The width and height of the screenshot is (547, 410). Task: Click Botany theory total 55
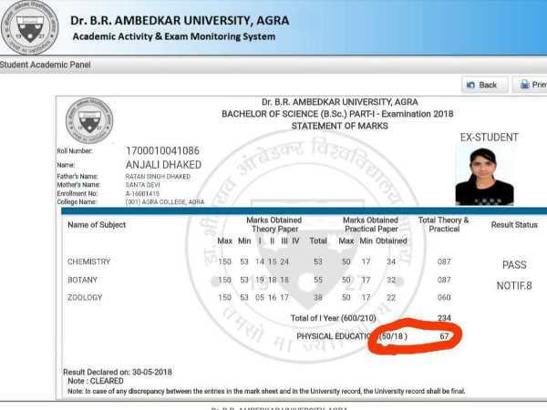(x=318, y=280)
